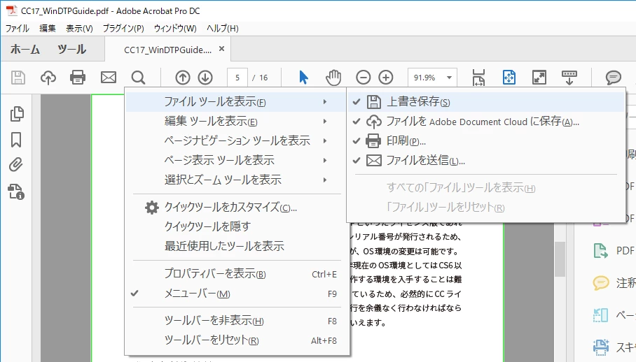Screen dimensions: 636x362
Task: Uncheck ファイルを Adobe Document Cloud に保存
Action: pyautogui.click(x=485, y=122)
